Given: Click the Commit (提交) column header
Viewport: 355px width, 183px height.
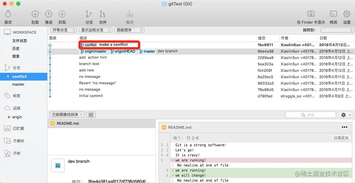Looking at the screenshot, I should point(262,38).
